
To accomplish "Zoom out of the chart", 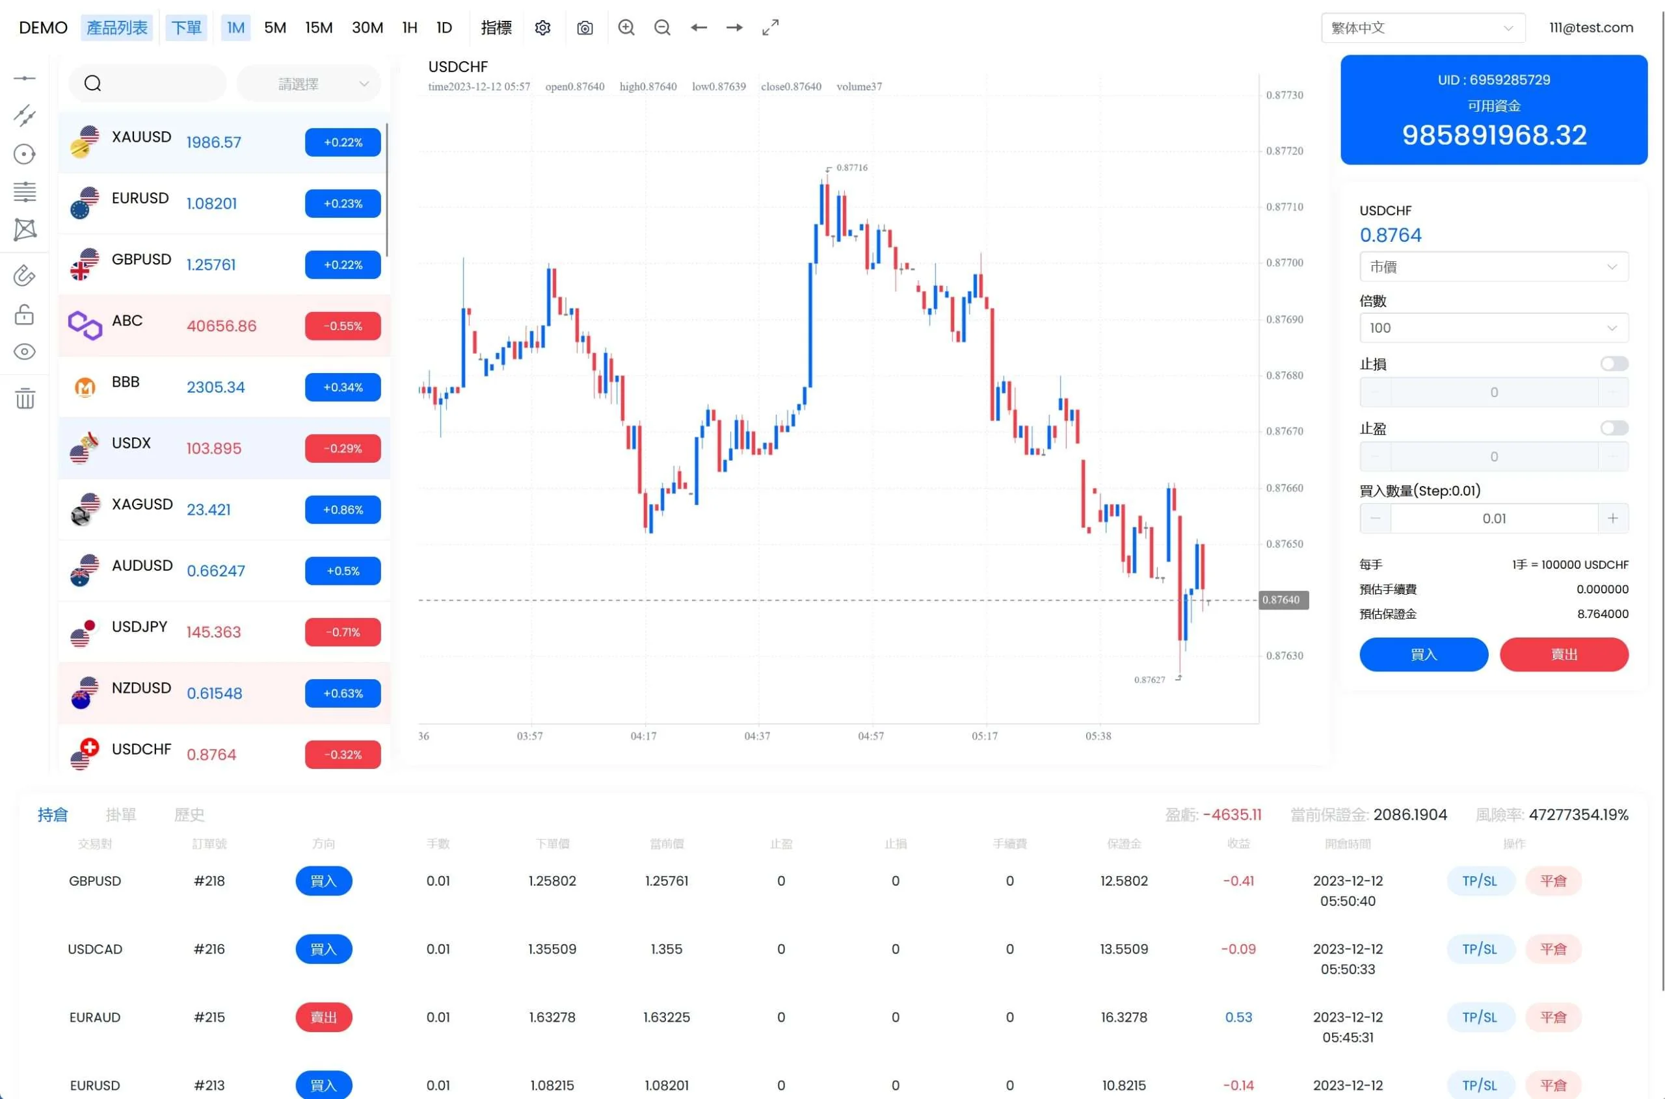I will [662, 28].
